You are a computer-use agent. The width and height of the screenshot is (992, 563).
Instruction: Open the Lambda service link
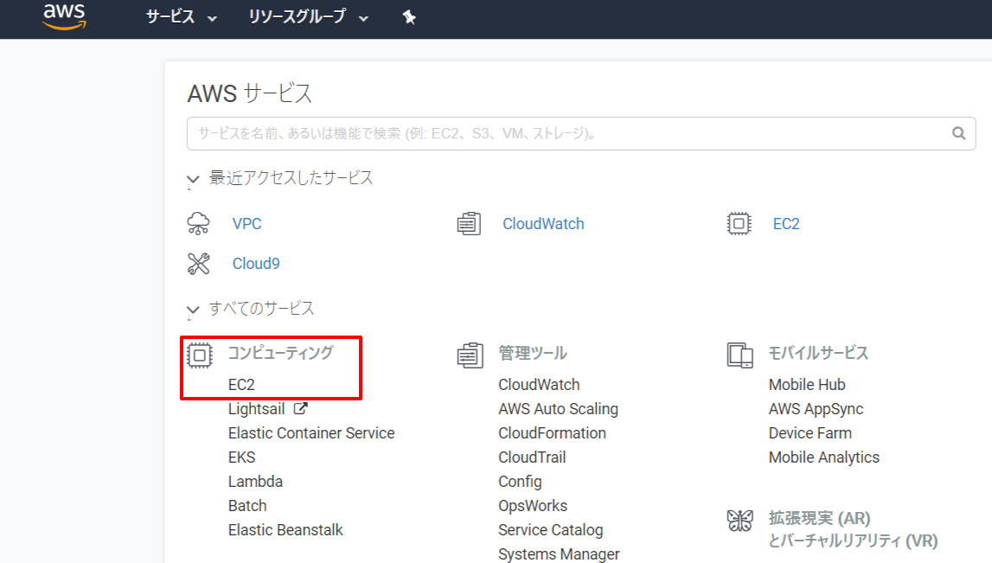(x=255, y=482)
